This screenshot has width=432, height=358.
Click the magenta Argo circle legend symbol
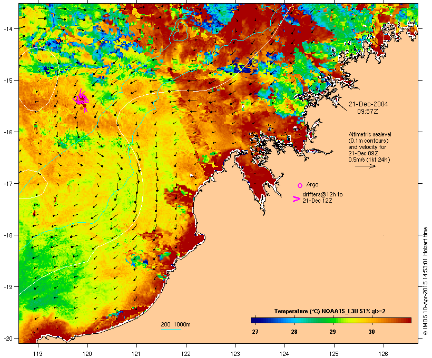300,185
